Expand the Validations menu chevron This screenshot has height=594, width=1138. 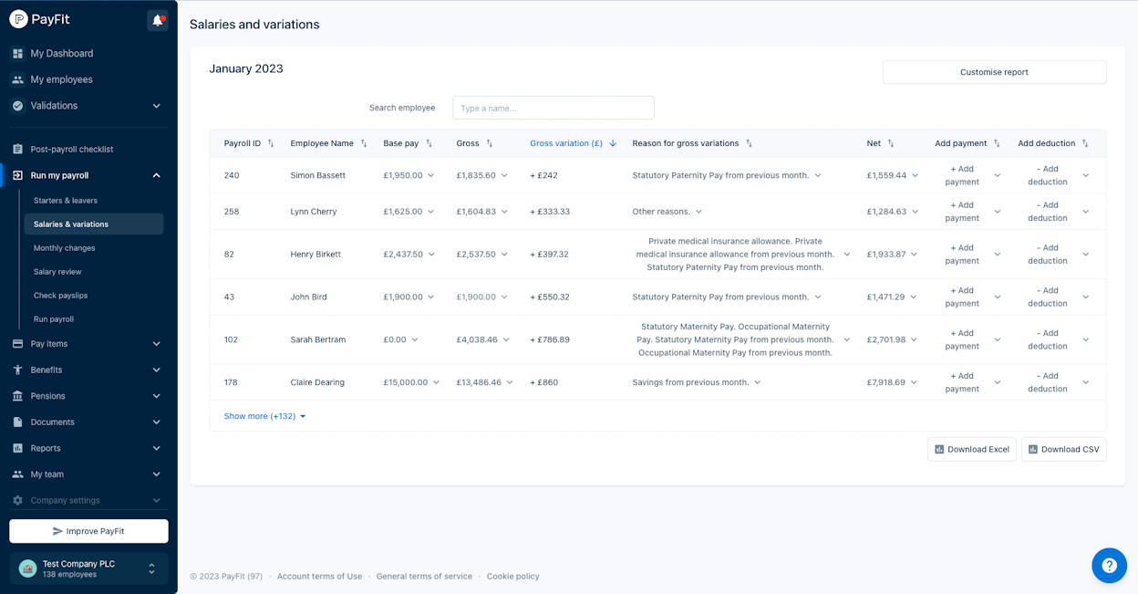(156, 106)
